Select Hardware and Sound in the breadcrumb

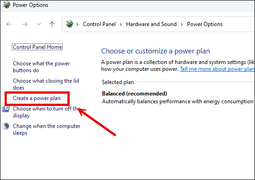tap(151, 24)
